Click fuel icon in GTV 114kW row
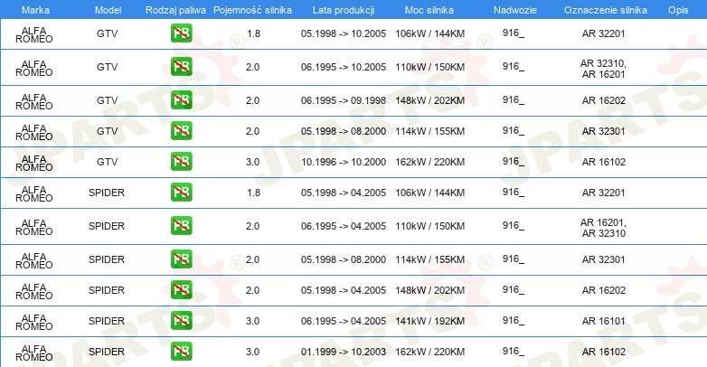The image size is (707, 367). pos(181,131)
